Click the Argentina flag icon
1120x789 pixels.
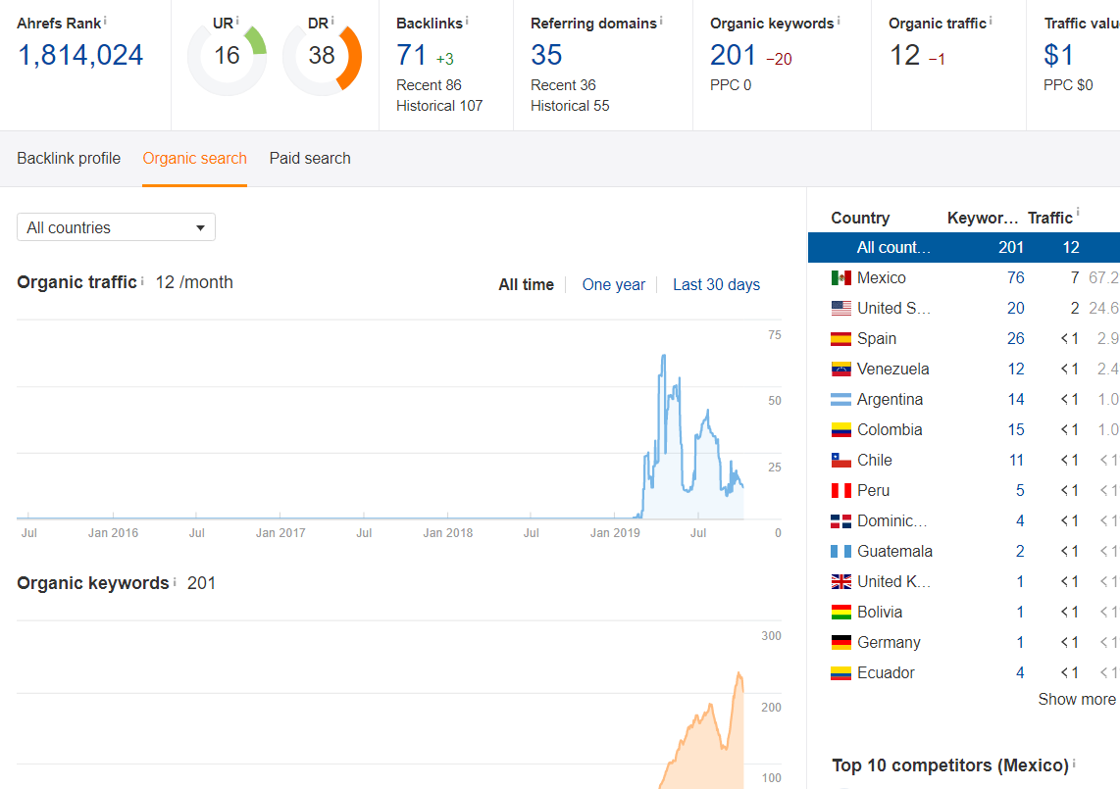840,399
